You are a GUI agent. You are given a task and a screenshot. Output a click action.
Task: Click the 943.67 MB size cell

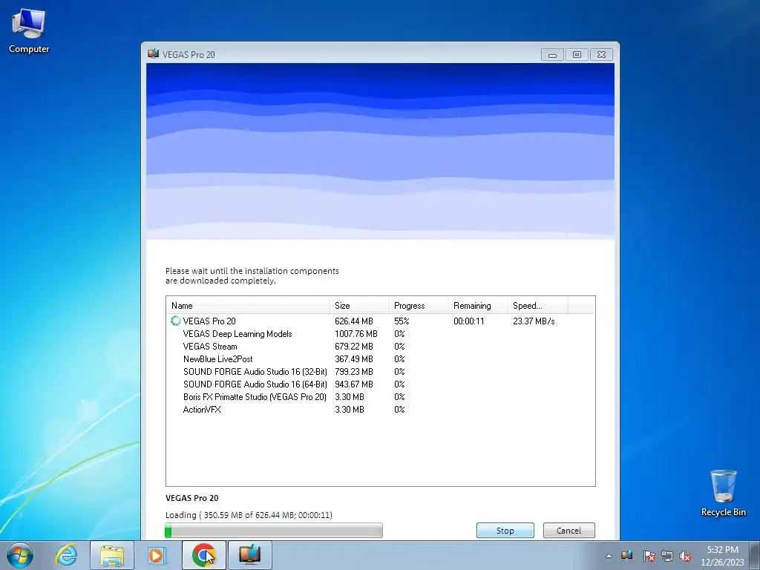(354, 384)
